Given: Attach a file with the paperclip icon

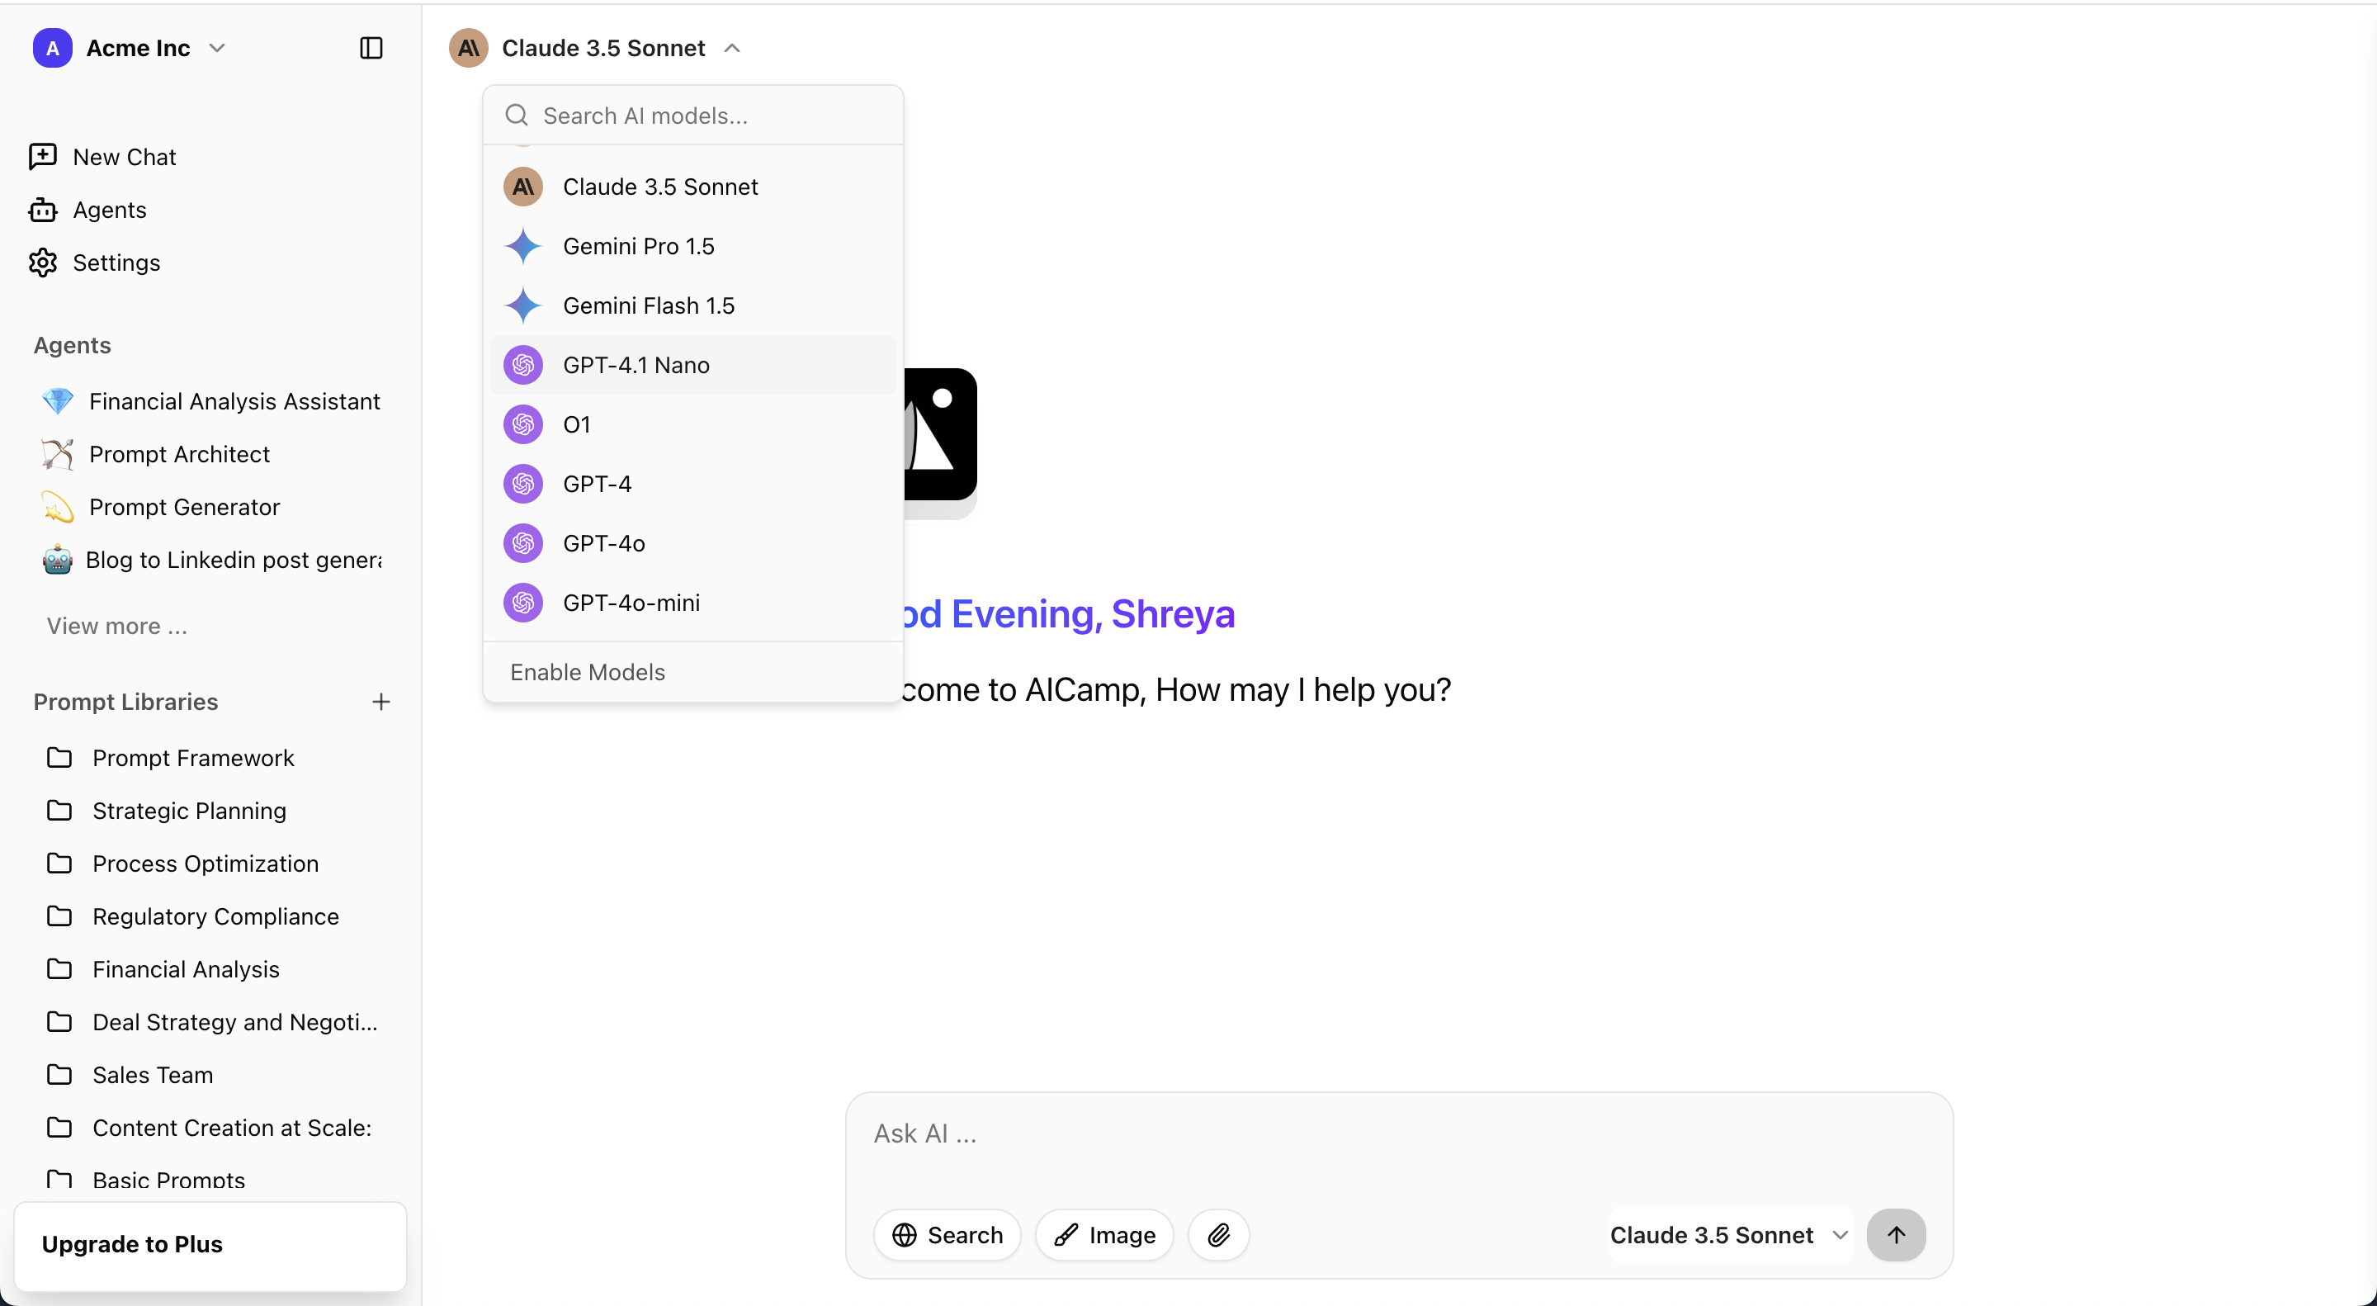Looking at the screenshot, I should [1218, 1234].
